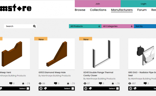Focus the Search input field
Viewport: 156px width, 96px height.
coord(19,26)
